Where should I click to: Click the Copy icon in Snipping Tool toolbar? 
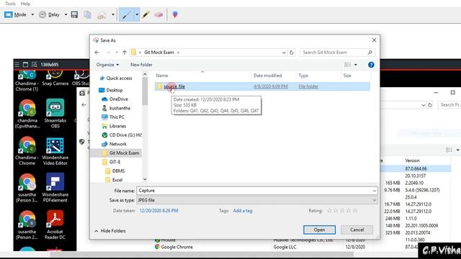[x=87, y=14]
